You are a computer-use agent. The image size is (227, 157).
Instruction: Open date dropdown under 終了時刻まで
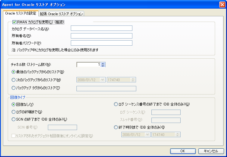tap(147, 135)
